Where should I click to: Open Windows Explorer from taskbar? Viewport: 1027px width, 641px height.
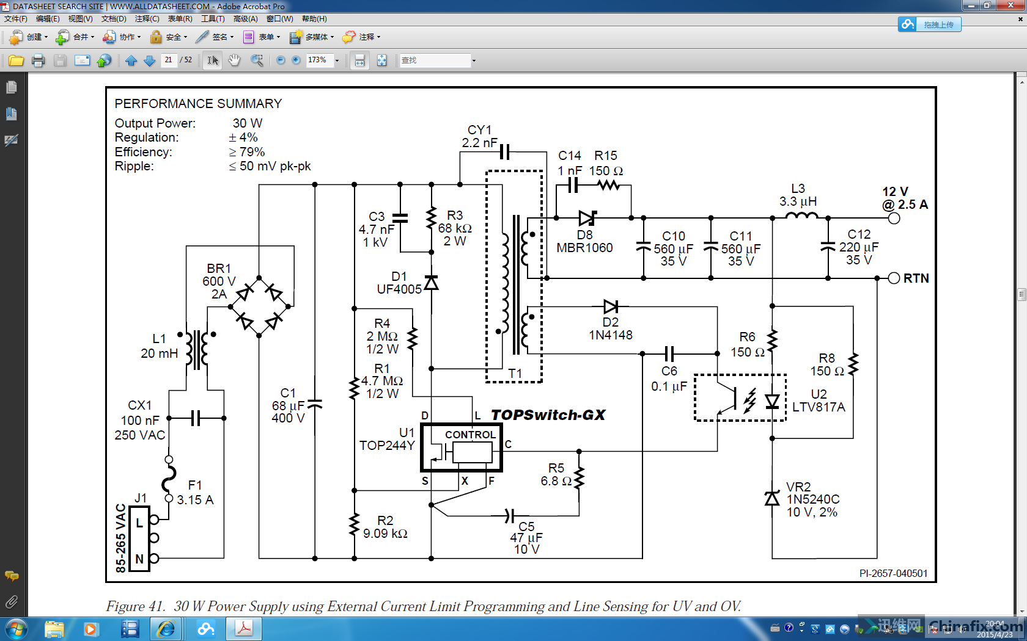tap(54, 629)
